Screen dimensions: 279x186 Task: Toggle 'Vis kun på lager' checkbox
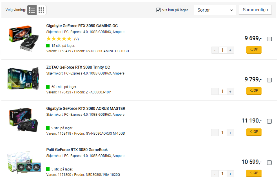(158, 10)
